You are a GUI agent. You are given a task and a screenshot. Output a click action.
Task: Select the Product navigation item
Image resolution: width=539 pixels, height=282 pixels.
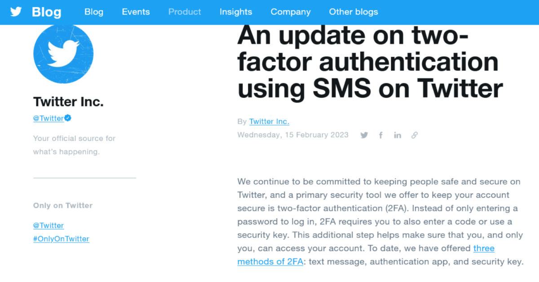tap(185, 12)
